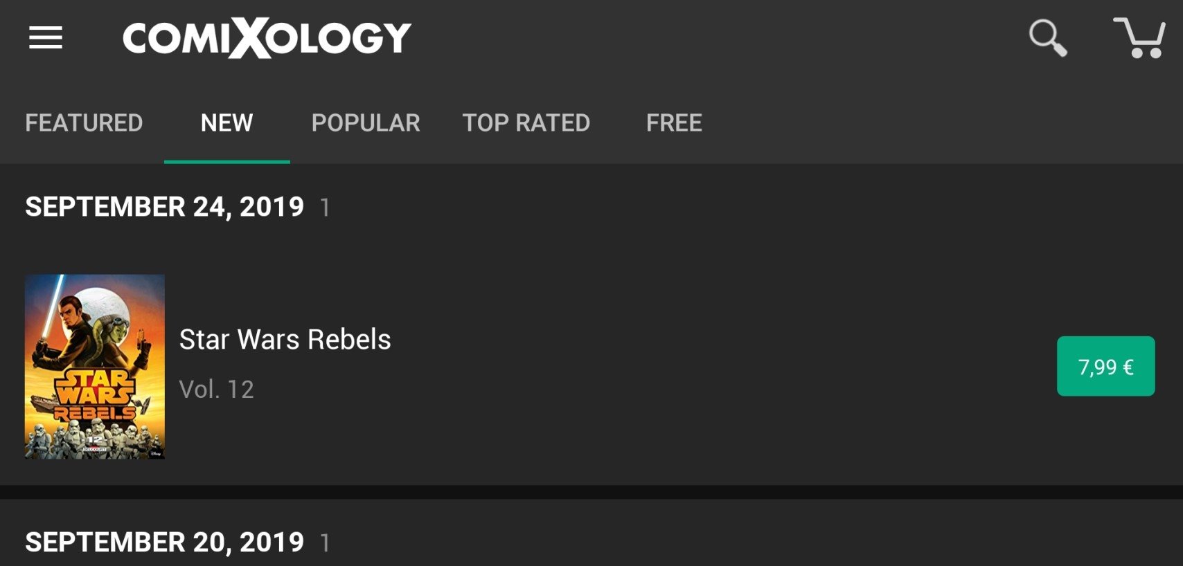
Task: Click the Star Wars Rebels logo on the cover art
Action: 95,396
